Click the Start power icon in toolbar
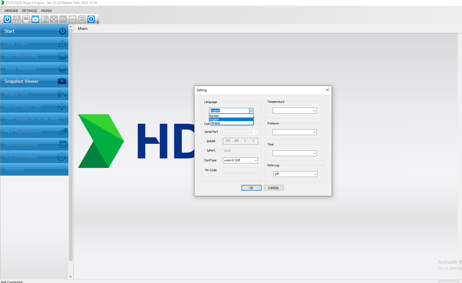Image resolution: width=462 pixels, height=283 pixels. click(7, 19)
